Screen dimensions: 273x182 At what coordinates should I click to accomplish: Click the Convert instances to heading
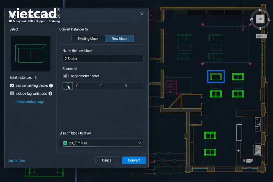pyautogui.click(x=74, y=29)
